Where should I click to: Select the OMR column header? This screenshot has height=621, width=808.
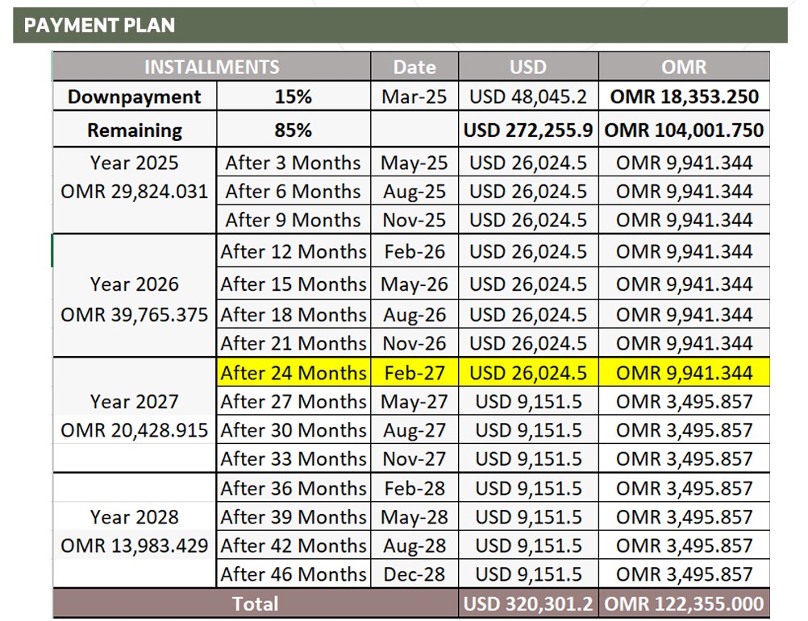tap(684, 67)
